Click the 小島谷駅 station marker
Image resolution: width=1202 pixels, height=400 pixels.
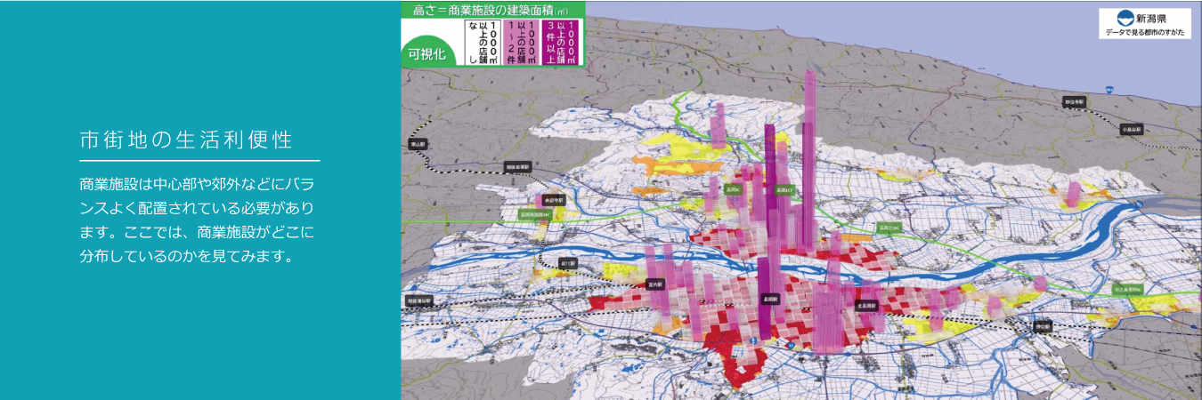click(x=1132, y=129)
